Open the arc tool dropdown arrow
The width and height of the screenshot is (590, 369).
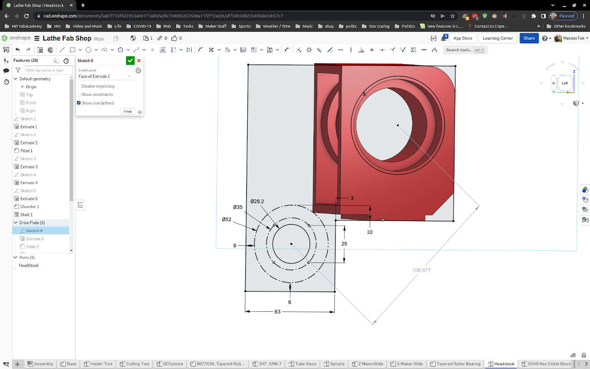point(112,50)
